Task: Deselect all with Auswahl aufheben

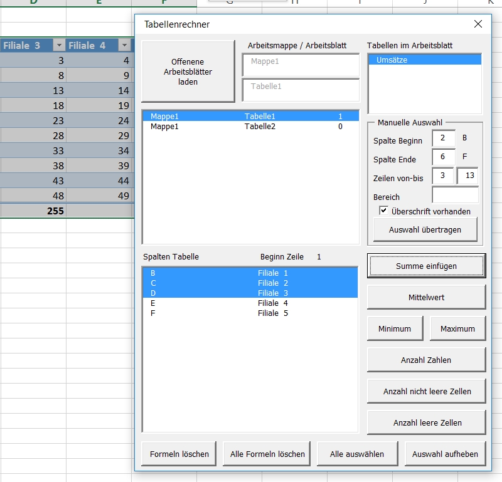Action: [445, 454]
